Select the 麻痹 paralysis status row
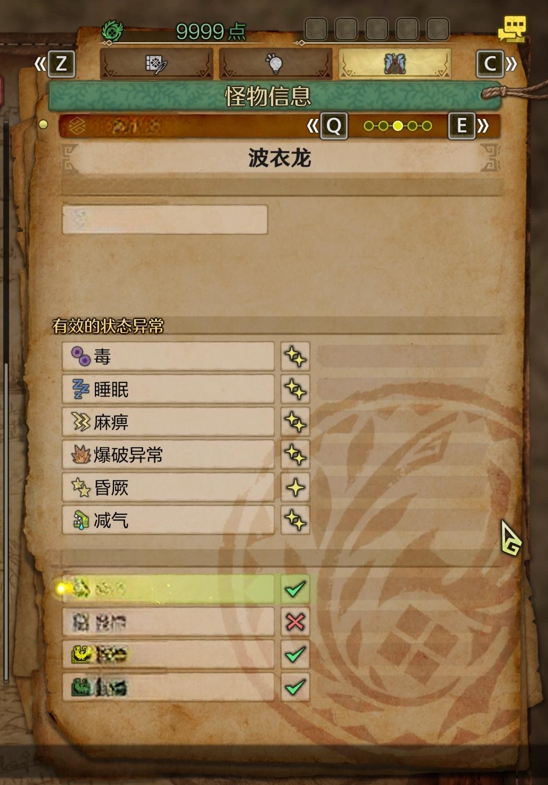Image resolution: width=548 pixels, height=785 pixels. point(168,422)
